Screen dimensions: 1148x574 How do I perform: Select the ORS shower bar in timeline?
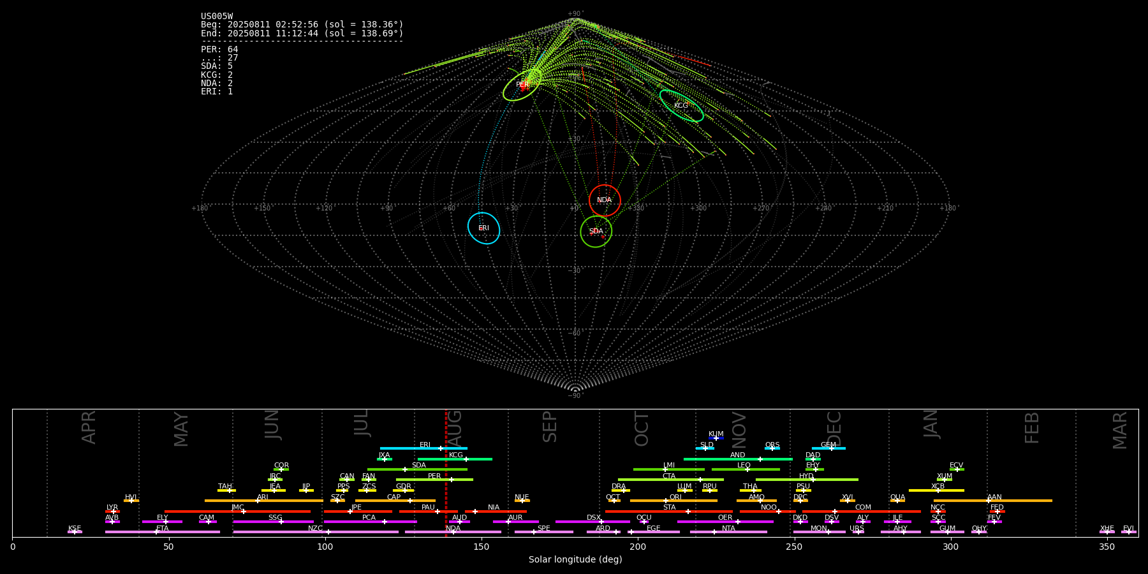pos(772,448)
